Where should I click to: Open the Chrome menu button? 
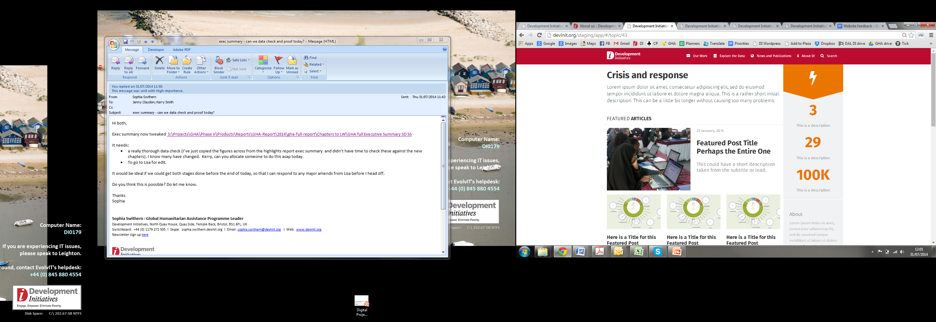(931, 35)
